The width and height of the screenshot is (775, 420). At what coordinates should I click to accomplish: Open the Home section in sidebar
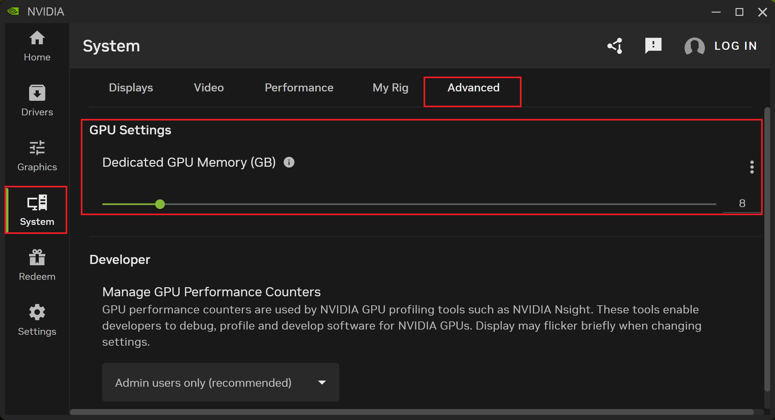37,46
